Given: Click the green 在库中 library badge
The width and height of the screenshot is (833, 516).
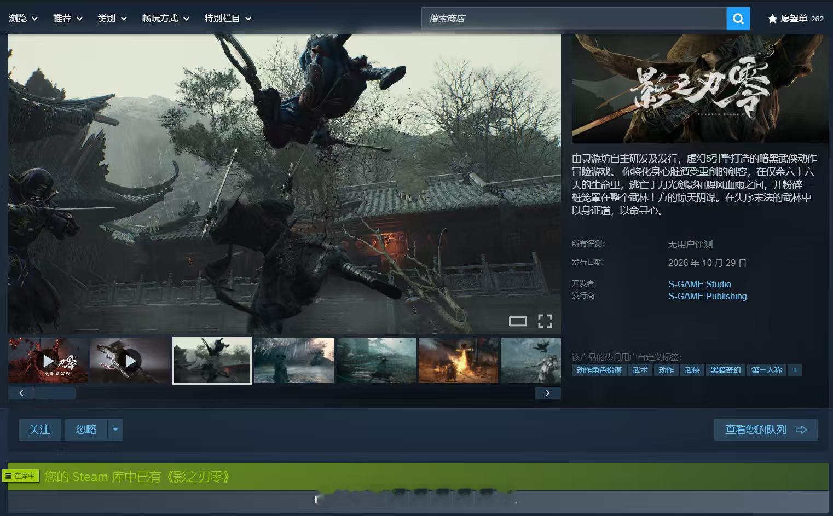Looking at the screenshot, I should point(20,476).
